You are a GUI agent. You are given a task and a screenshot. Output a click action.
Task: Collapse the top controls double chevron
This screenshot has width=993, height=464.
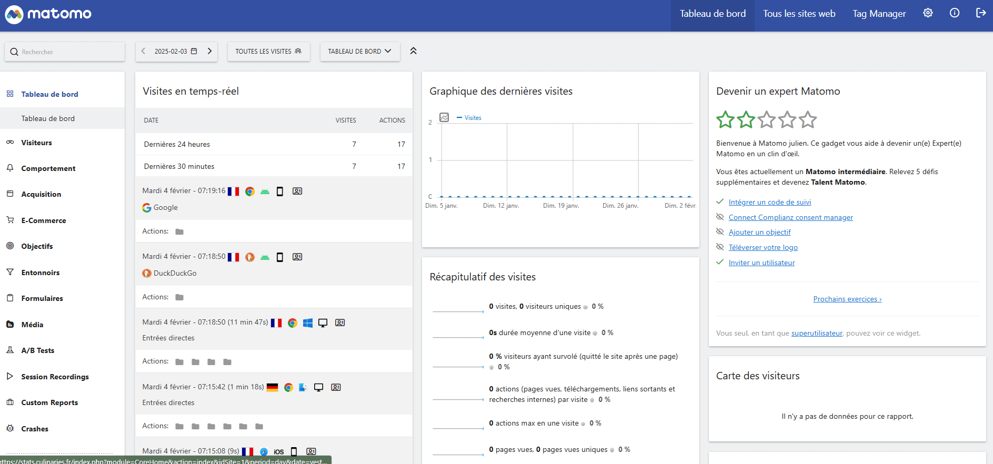413,51
